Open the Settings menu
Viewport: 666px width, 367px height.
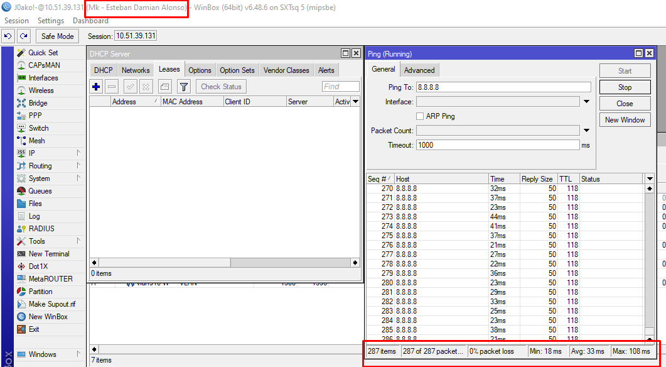50,21
